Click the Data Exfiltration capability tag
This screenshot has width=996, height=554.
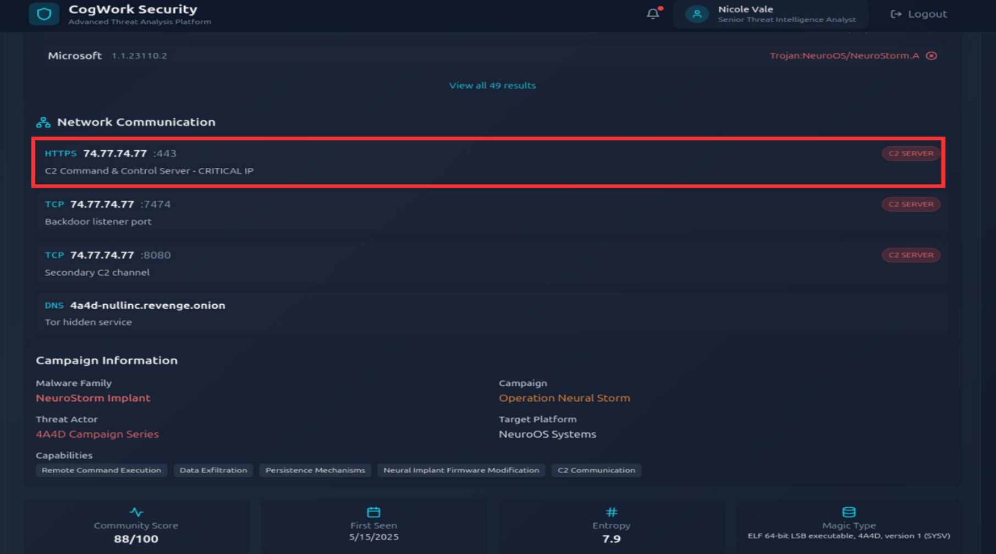pos(213,470)
